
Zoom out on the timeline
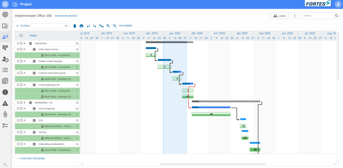(115, 26)
